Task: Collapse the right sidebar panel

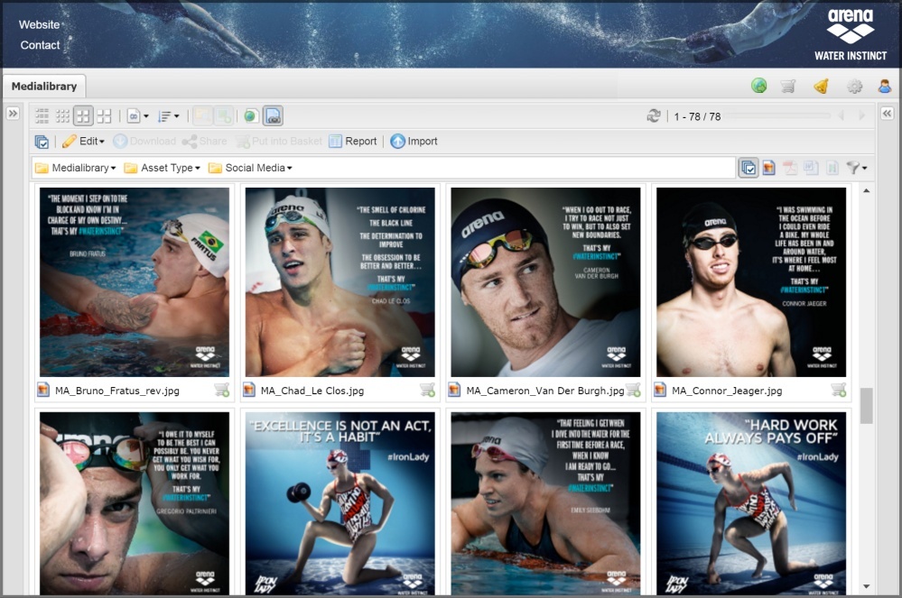Action: pos(887,113)
